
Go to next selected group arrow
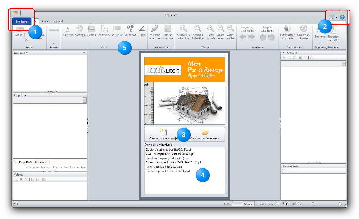(x=252, y=37)
